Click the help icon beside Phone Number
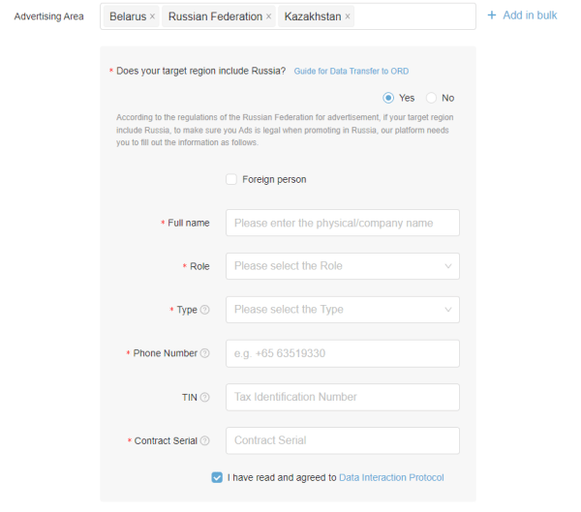This screenshot has height=512, width=581. [204, 353]
